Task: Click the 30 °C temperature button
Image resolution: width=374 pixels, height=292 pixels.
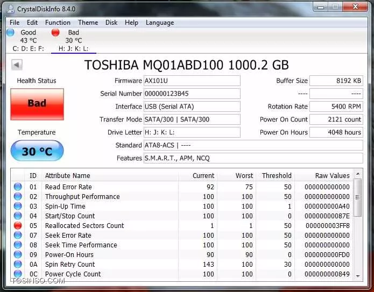Action: click(x=37, y=151)
